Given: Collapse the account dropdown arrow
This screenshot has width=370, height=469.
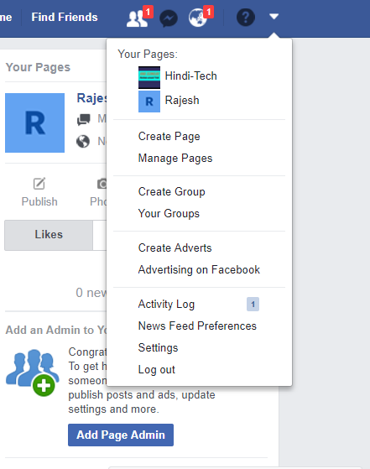Looking at the screenshot, I should (x=274, y=16).
